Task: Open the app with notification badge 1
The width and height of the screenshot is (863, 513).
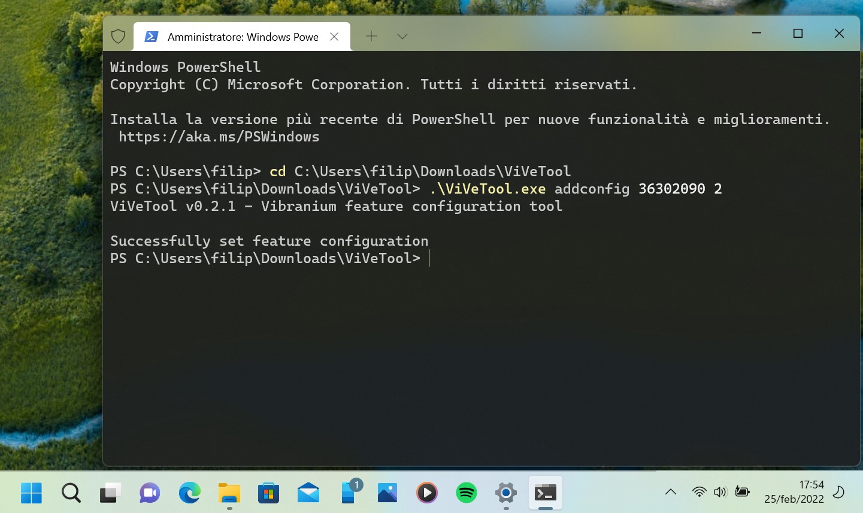Action: pyautogui.click(x=350, y=491)
